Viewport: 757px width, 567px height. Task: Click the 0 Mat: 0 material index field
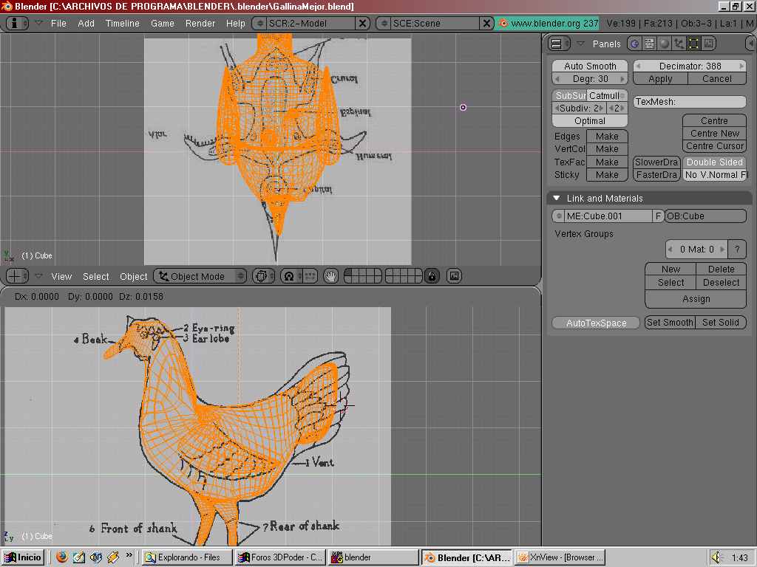click(696, 250)
